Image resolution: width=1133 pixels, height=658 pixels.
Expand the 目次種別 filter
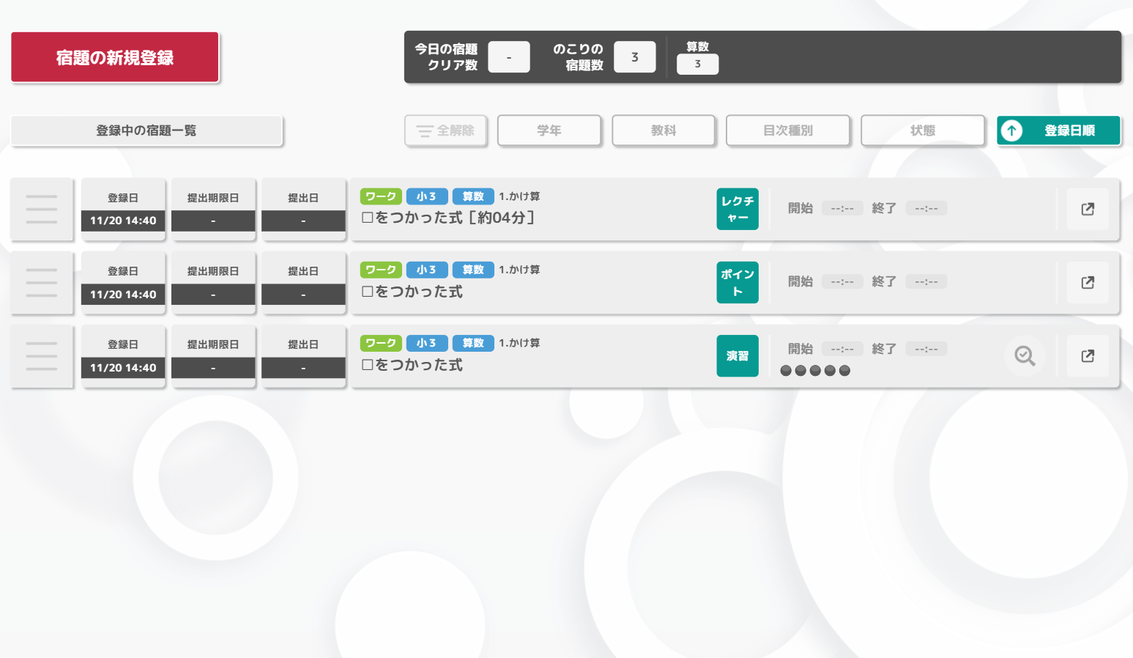pyautogui.click(x=787, y=130)
